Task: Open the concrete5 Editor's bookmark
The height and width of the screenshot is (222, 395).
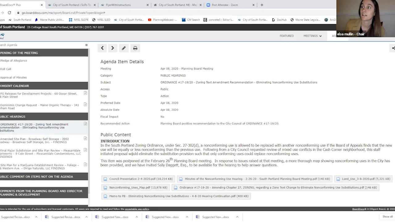Action: [218, 20]
